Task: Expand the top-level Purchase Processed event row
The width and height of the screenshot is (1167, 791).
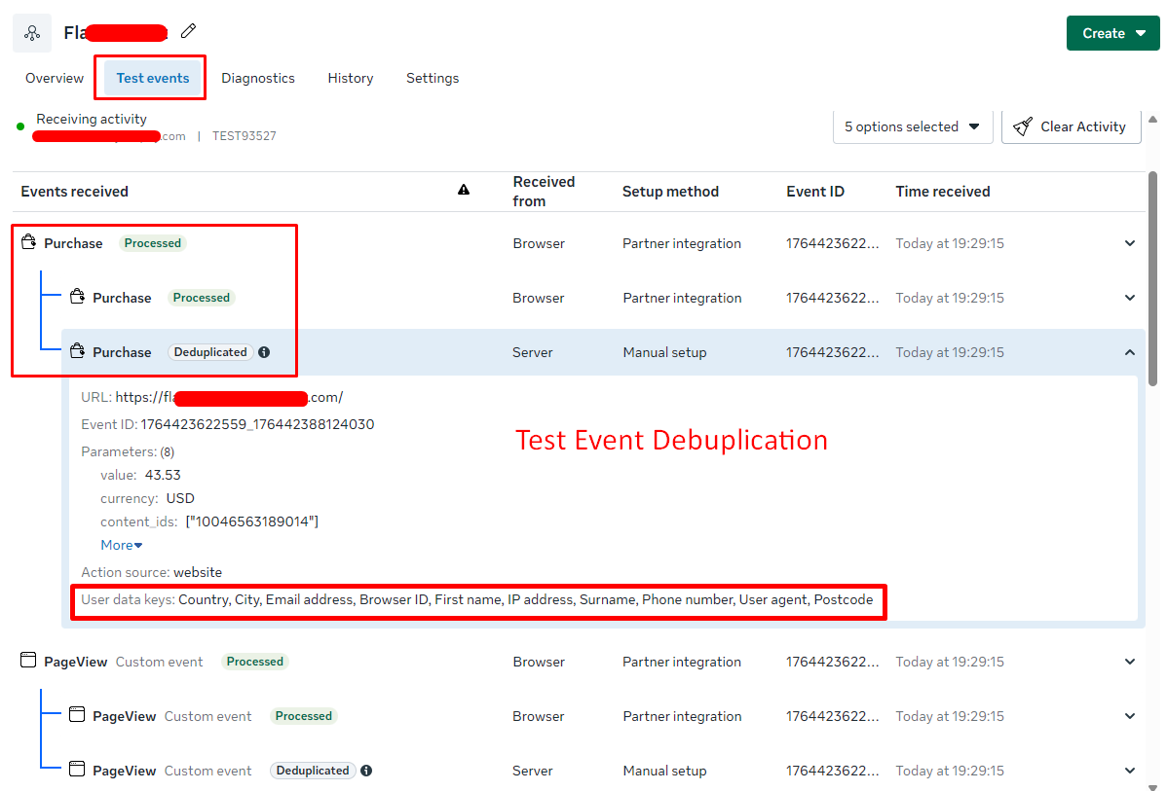Action: [1130, 243]
